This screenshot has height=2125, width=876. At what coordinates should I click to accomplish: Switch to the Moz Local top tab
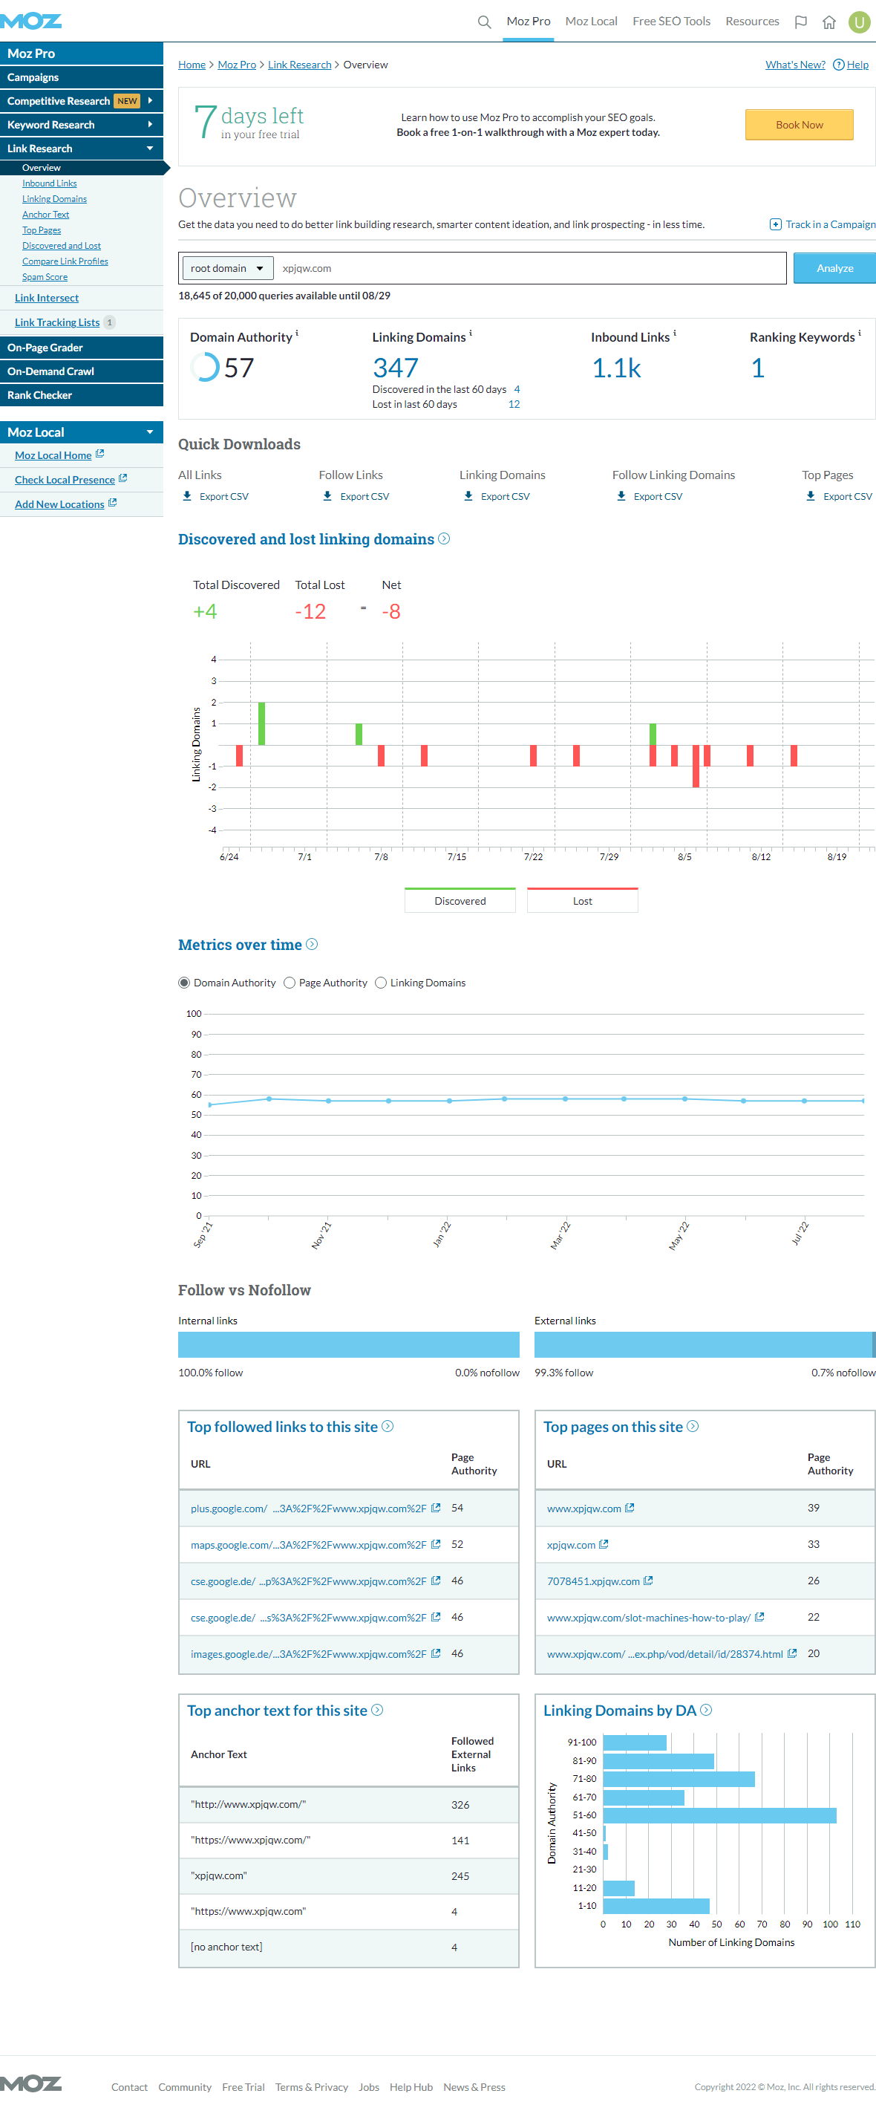(591, 22)
